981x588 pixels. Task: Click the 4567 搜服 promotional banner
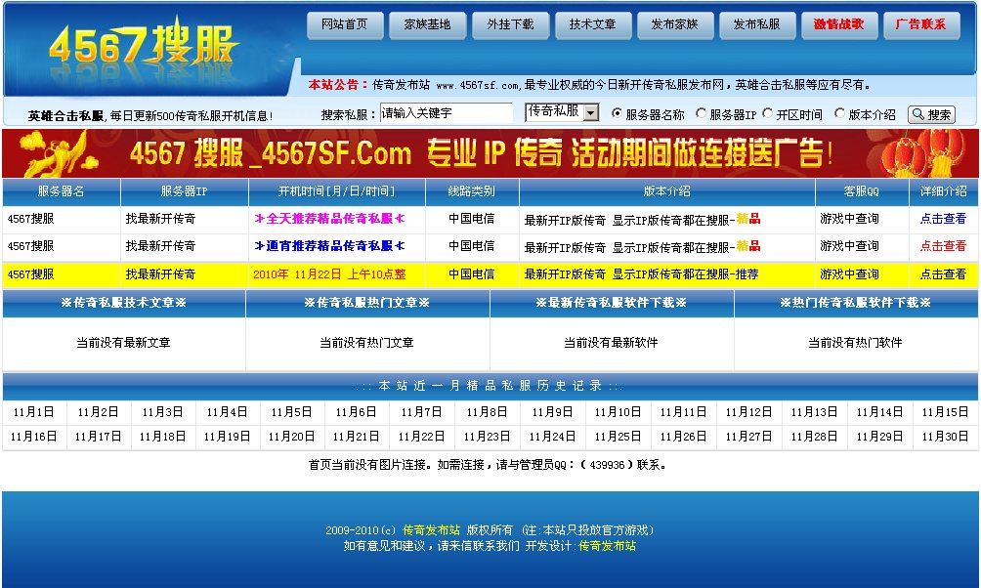pyautogui.click(x=489, y=152)
